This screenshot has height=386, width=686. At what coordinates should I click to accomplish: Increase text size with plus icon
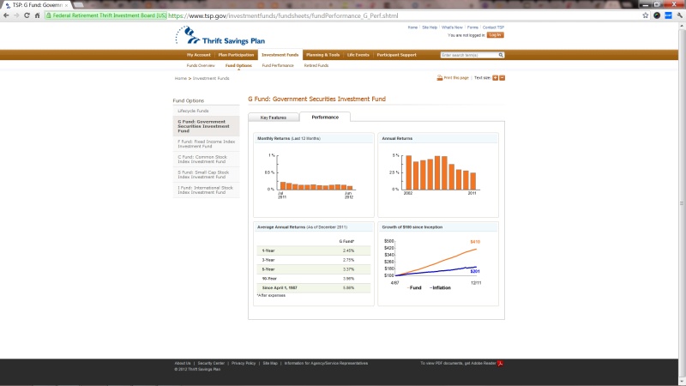(496, 78)
